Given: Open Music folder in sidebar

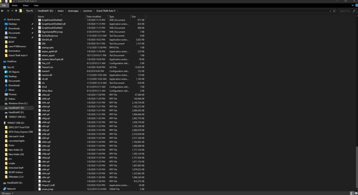Looking at the screenshot, I should click(11, 90).
